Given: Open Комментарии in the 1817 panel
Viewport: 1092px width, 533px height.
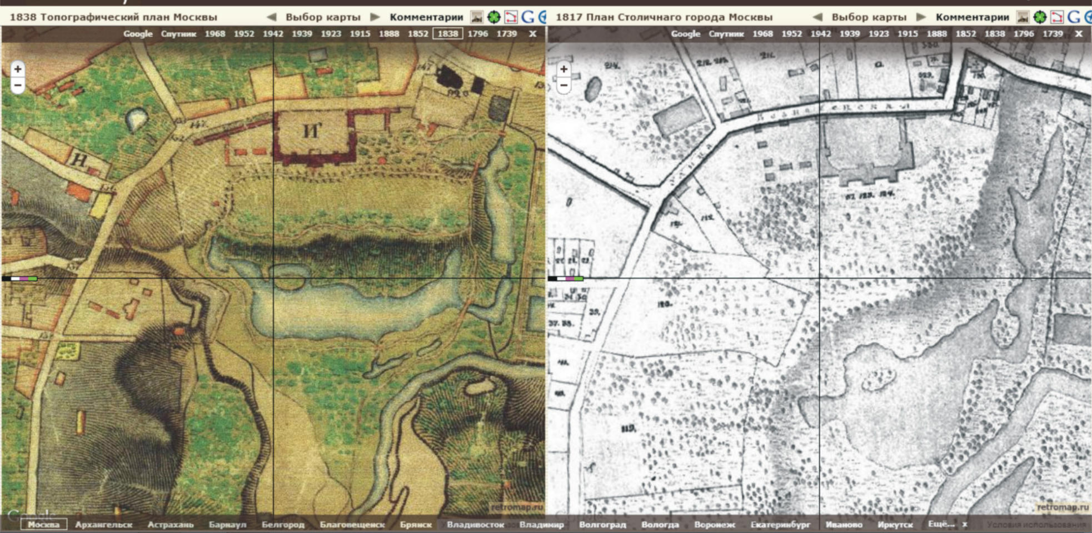Looking at the screenshot, I should 973,17.
